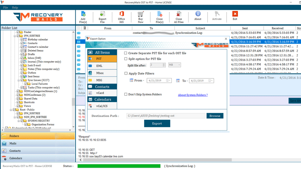Screen dimensions: 301x169
Task: Select EML format in export list
Action: pos(102,66)
